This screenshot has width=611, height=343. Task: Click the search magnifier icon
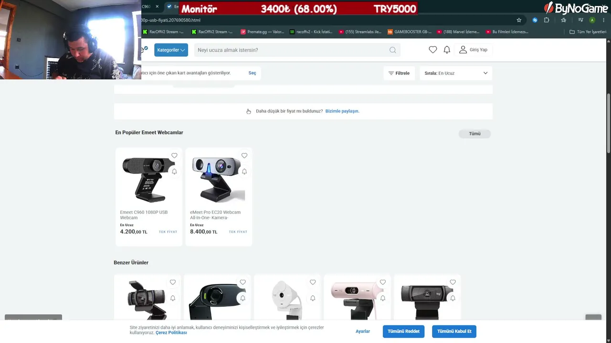(392, 50)
